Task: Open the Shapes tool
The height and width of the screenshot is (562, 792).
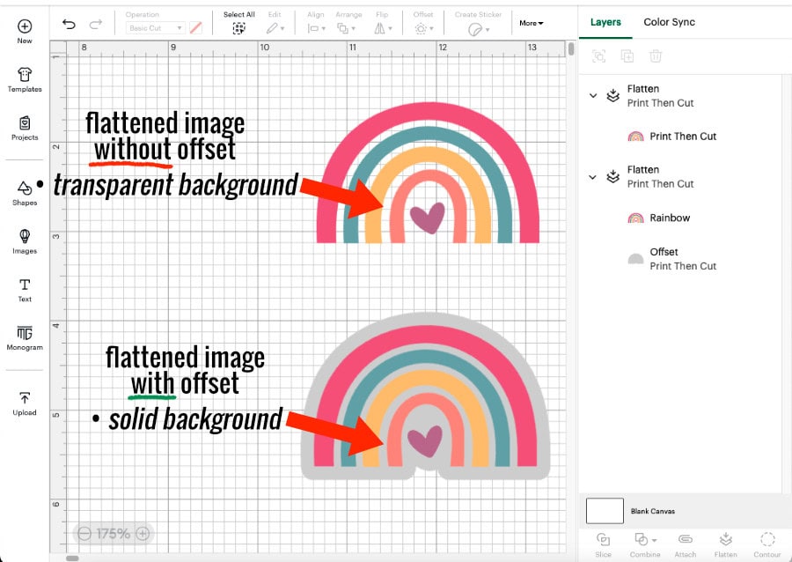Action: click(x=25, y=194)
